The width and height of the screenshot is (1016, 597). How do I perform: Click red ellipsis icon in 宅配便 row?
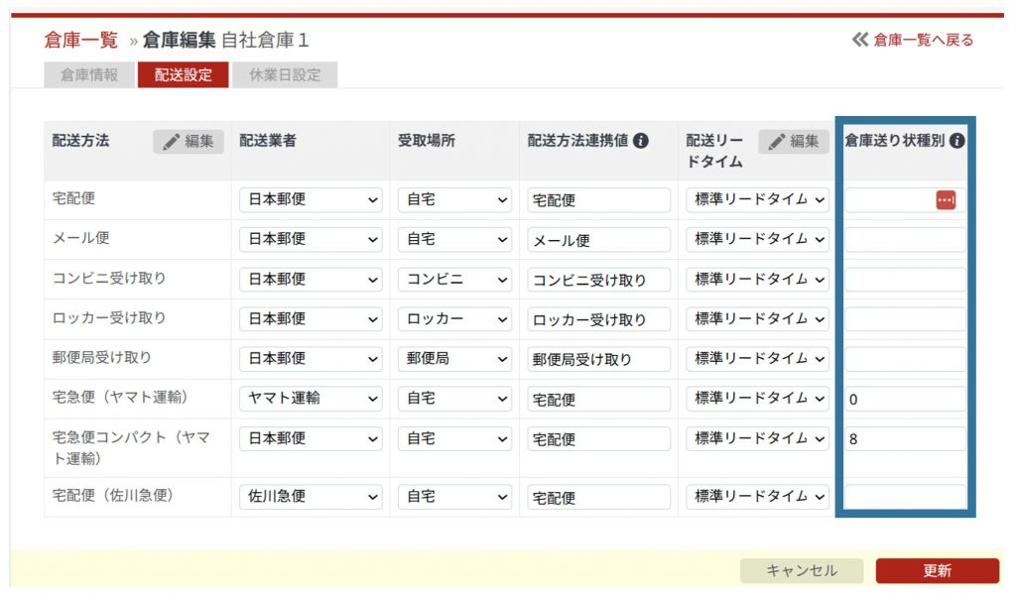[x=946, y=200]
